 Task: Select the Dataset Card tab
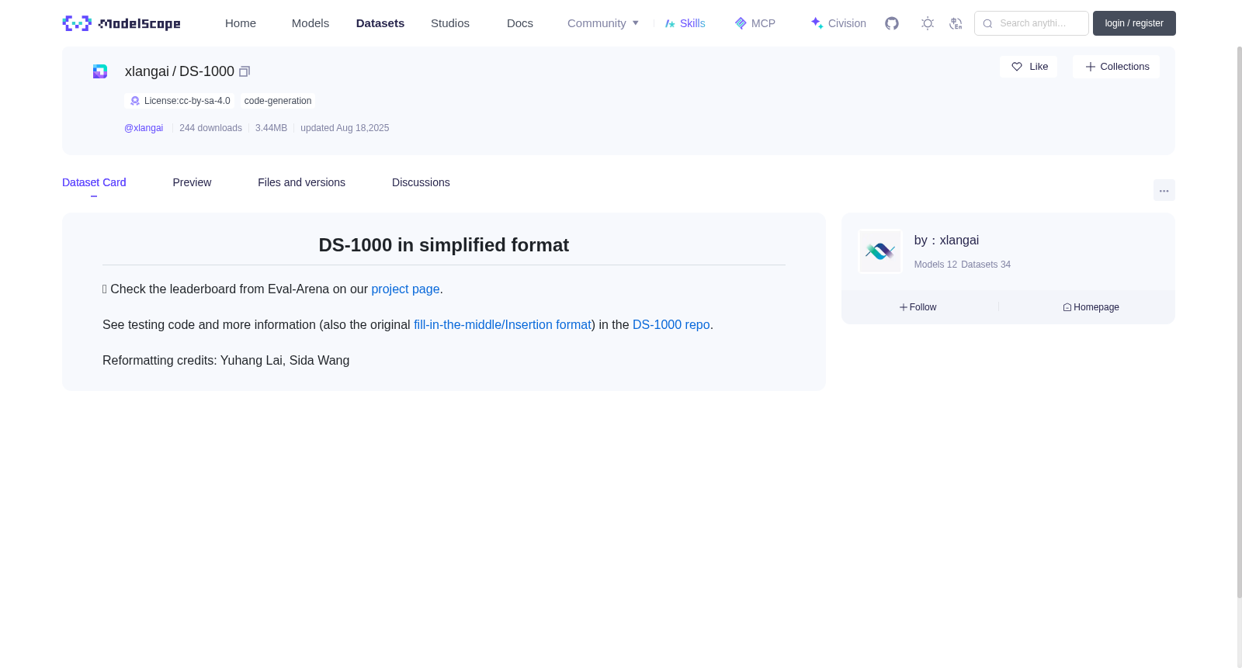coord(94,182)
